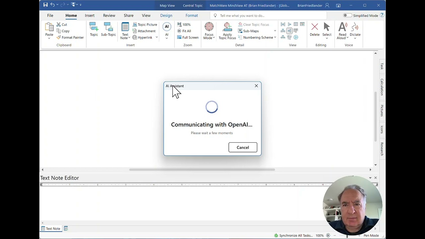The width and height of the screenshot is (425, 239).
Task: Click the lightbulb in Tell me box
Action: [x=215, y=16]
